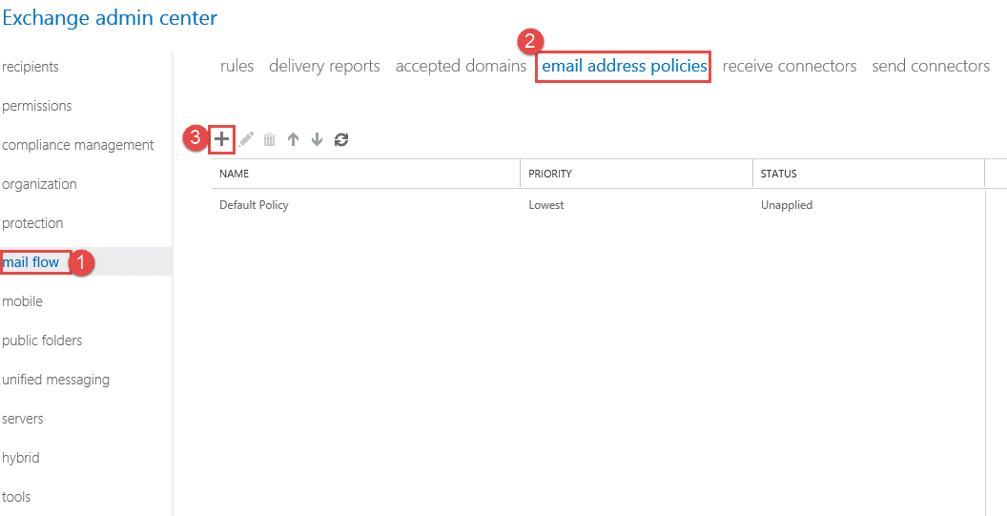This screenshot has height=516, width=1007.
Task: Open accepted domains tab
Action: click(462, 66)
